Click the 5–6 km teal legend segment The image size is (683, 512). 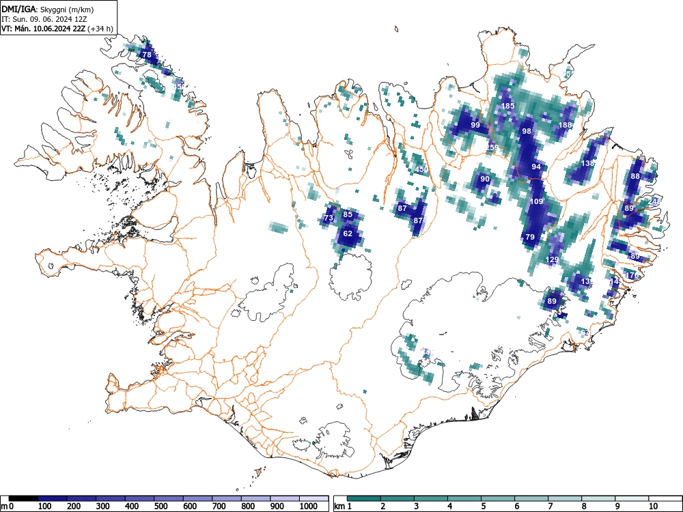[498, 498]
